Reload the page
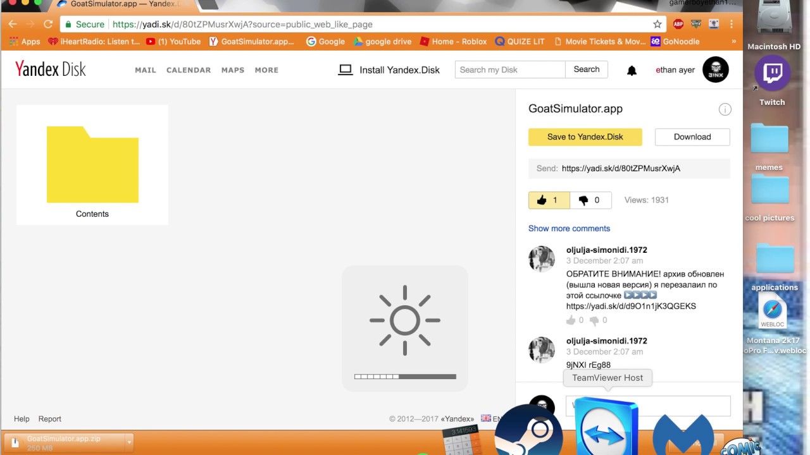The height and width of the screenshot is (455, 810). tap(48, 24)
